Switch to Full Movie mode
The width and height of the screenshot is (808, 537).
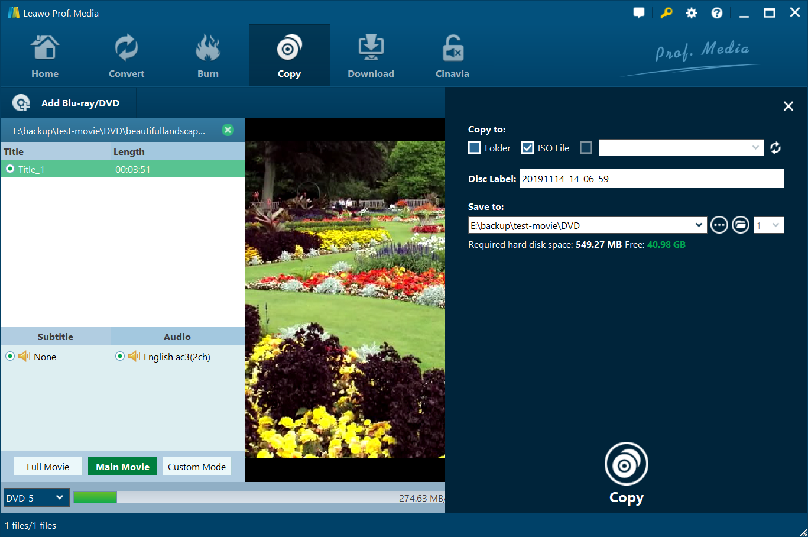tap(48, 467)
